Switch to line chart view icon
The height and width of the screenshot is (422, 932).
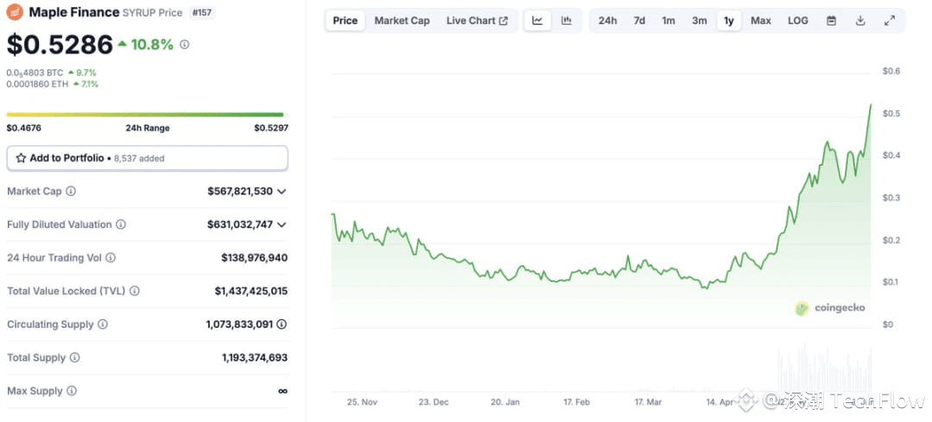pos(537,21)
